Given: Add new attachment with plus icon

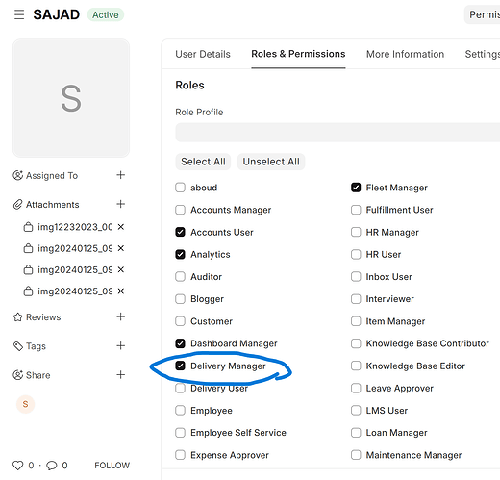Looking at the screenshot, I should [120, 204].
